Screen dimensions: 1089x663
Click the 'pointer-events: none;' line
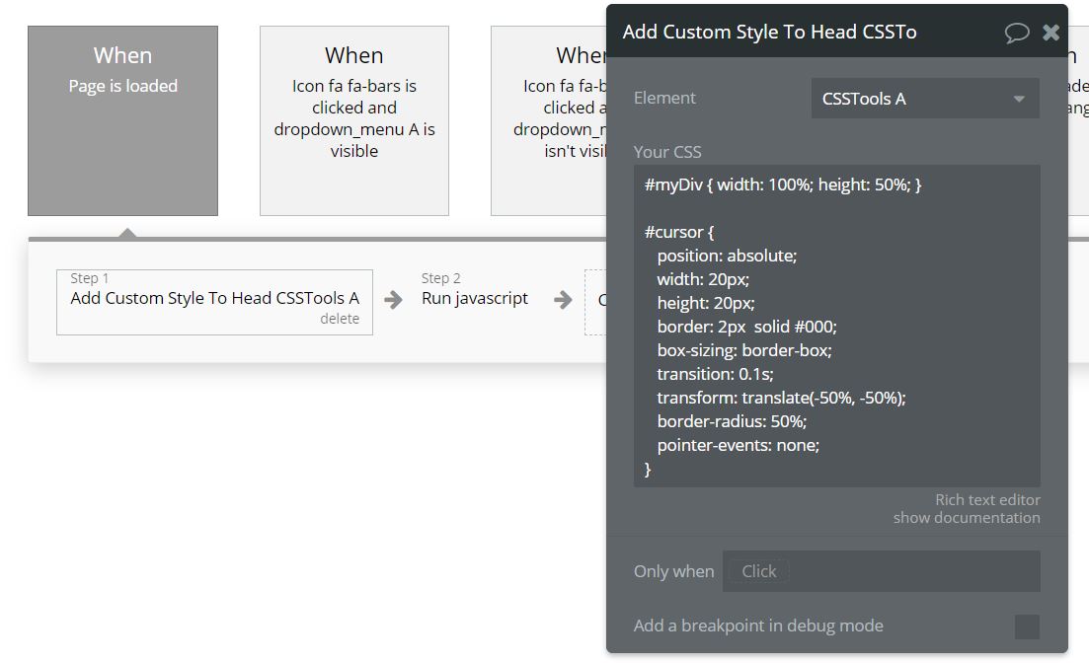(739, 445)
